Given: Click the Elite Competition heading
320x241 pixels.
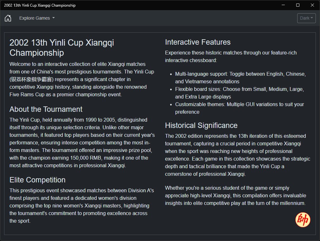Looking at the screenshot, I should point(37,180).
